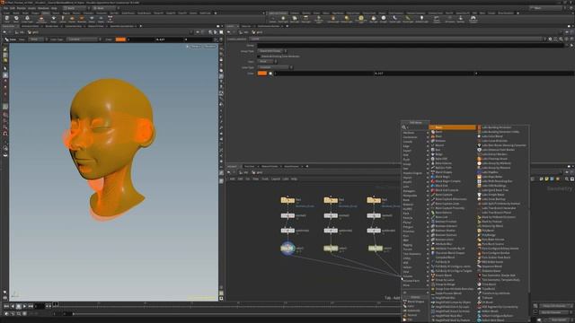Select the leftmost yellow file node

coord(287,200)
